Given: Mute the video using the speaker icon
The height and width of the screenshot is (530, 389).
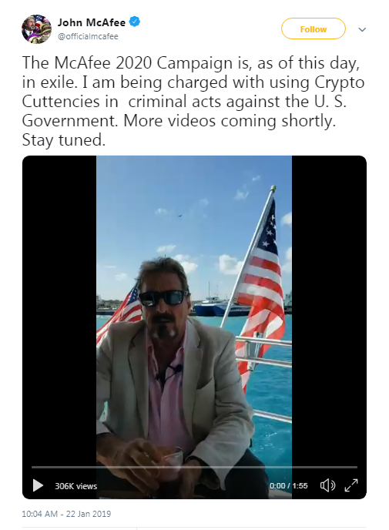Looking at the screenshot, I should (327, 485).
